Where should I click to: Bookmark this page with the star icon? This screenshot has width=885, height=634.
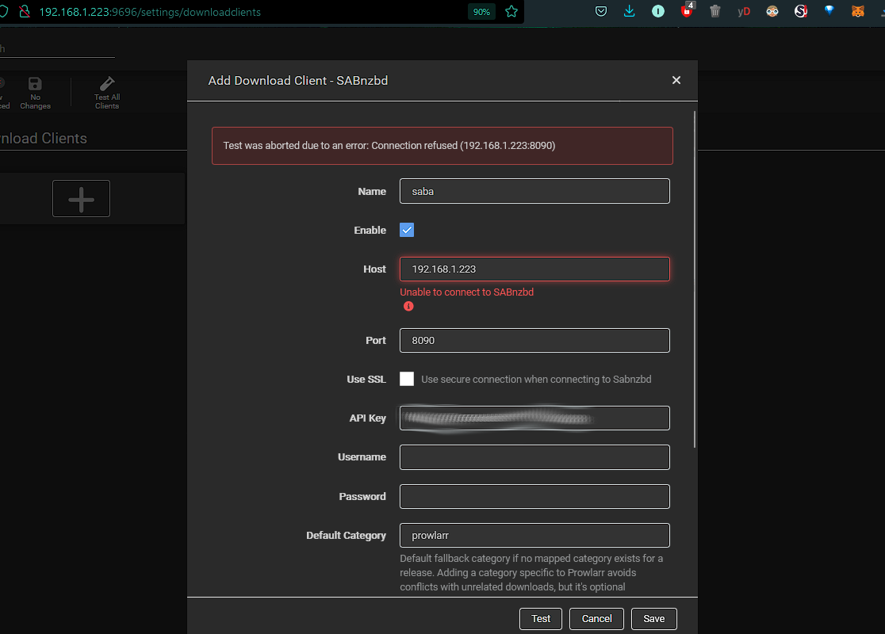pos(511,11)
